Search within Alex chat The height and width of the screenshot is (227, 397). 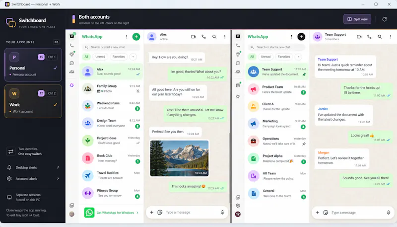pyautogui.click(x=214, y=37)
